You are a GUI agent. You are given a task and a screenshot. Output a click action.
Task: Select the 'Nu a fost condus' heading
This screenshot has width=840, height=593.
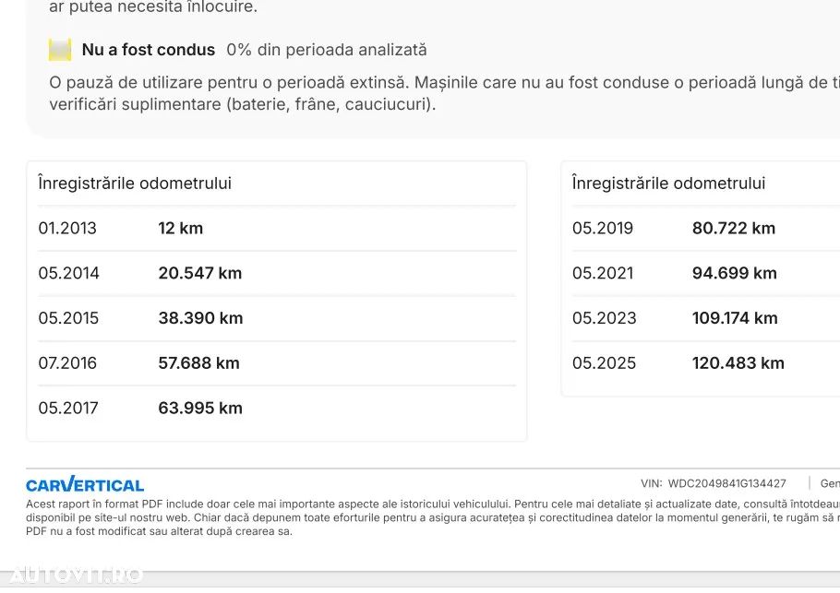coord(149,50)
